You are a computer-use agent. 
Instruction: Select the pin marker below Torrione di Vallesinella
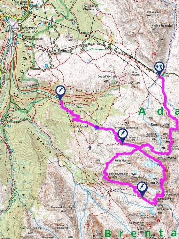point(122,136)
